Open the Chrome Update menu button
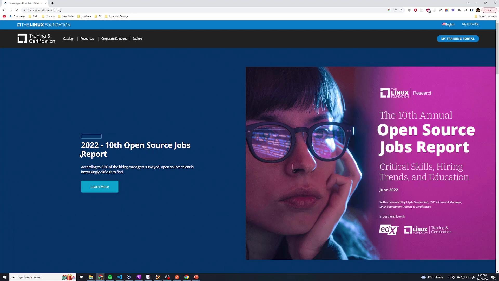This screenshot has width=499, height=281. (489, 10)
